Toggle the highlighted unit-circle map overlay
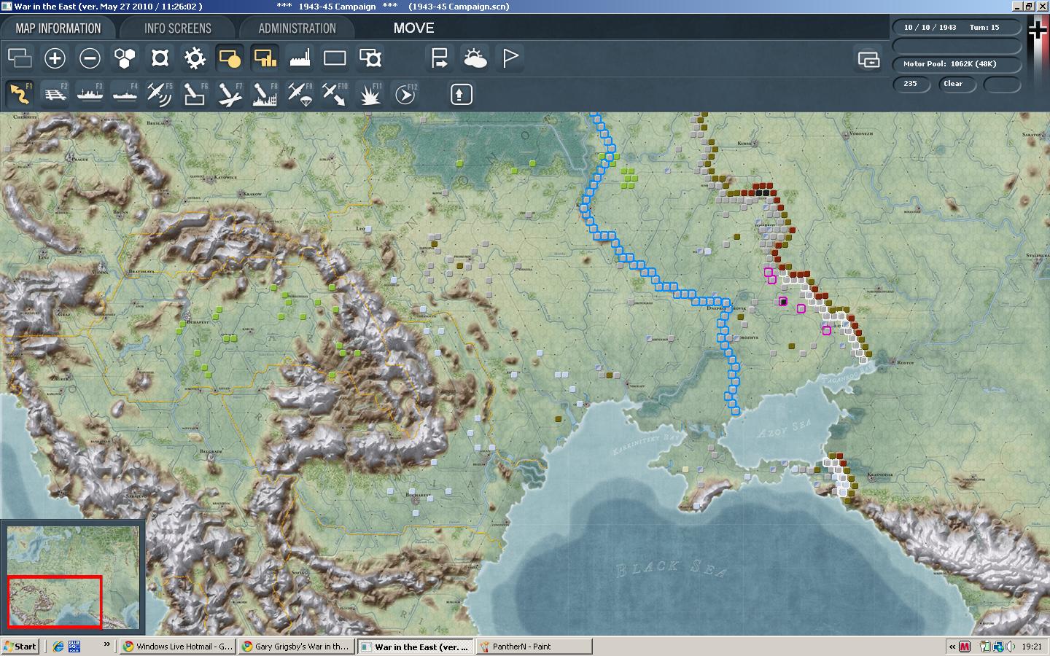Screen dimensions: 1050x656 pyautogui.click(x=230, y=58)
